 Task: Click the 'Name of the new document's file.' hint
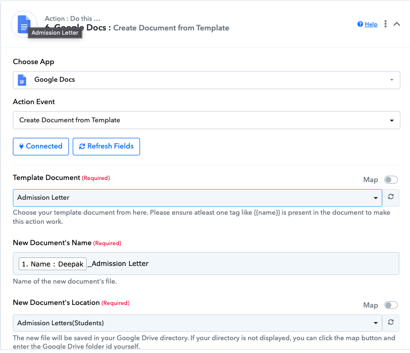tap(65, 281)
